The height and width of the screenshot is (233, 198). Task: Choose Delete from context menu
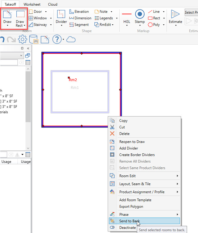click(145, 134)
